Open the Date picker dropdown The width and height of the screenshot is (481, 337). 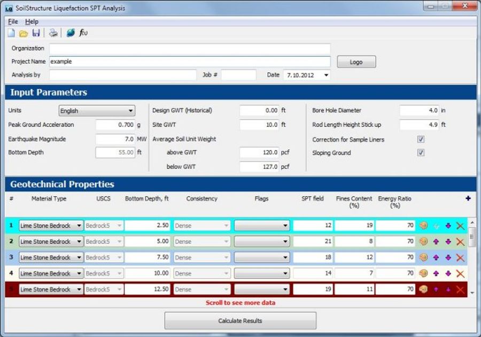[327, 75]
